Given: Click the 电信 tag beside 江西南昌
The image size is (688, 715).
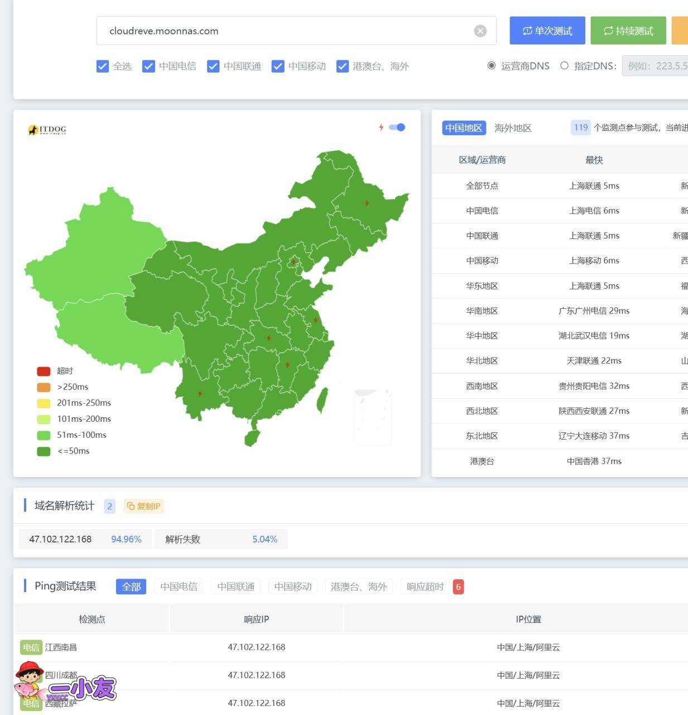Looking at the screenshot, I should pyautogui.click(x=31, y=647).
